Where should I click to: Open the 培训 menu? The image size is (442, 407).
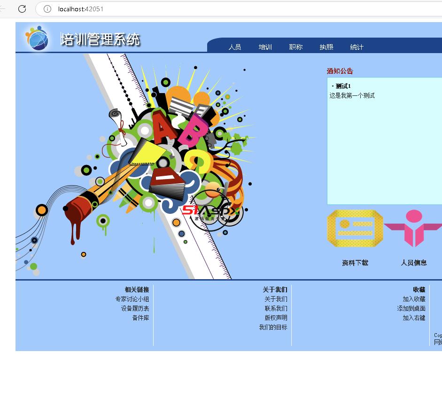coord(265,47)
